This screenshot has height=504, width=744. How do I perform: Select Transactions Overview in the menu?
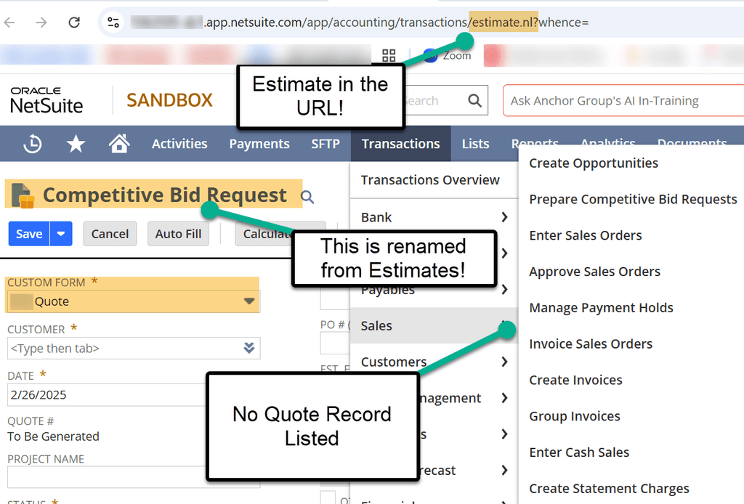[430, 180]
